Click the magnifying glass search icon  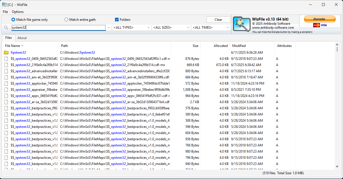tap(6, 28)
